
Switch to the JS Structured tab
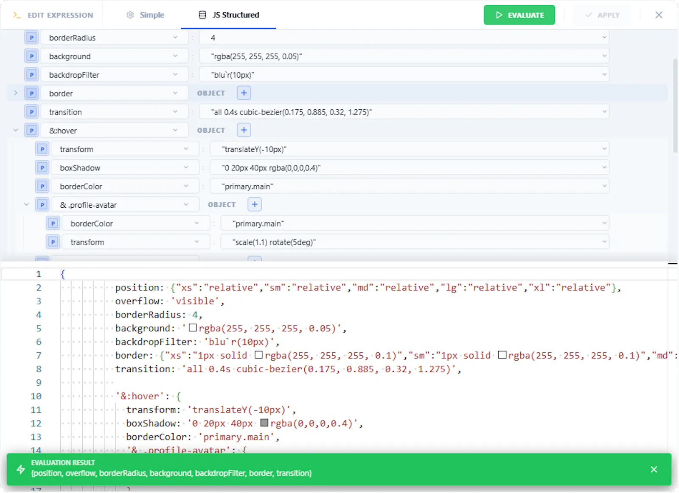(229, 15)
